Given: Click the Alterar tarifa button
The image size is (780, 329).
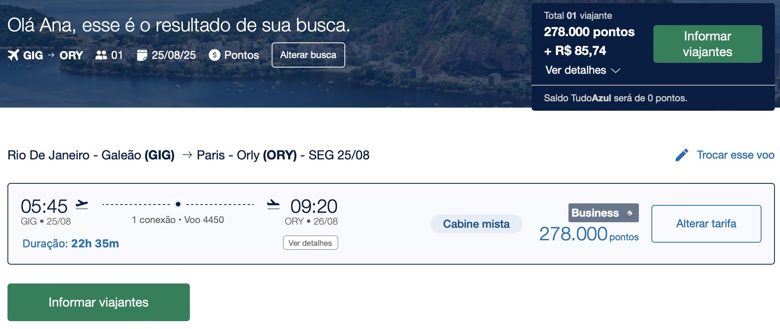Looking at the screenshot, I should tap(706, 224).
